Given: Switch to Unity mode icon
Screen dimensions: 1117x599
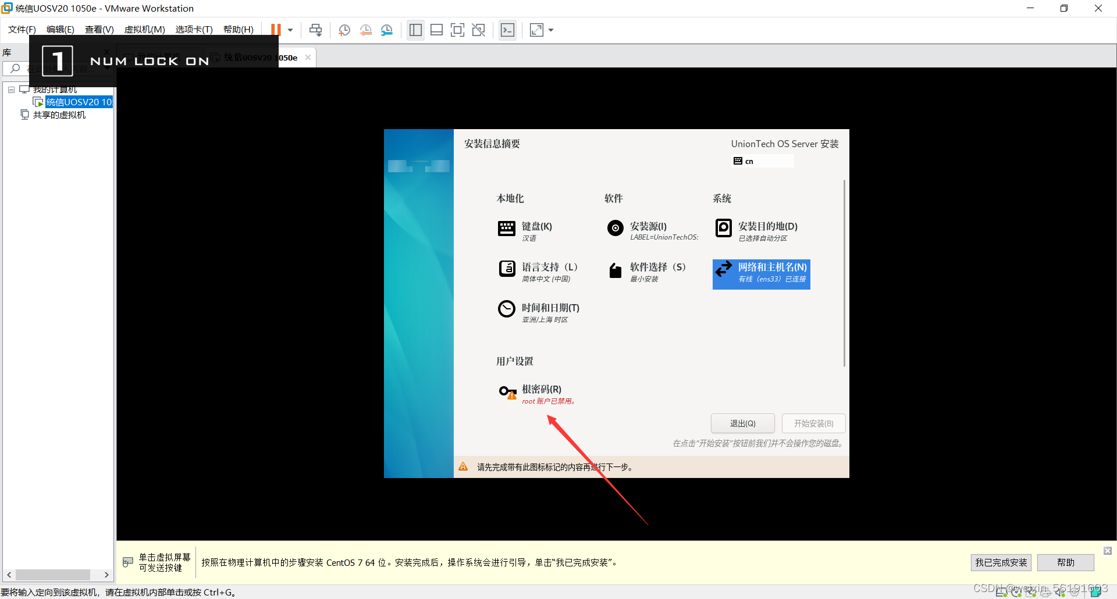Looking at the screenshot, I should pos(478,30).
